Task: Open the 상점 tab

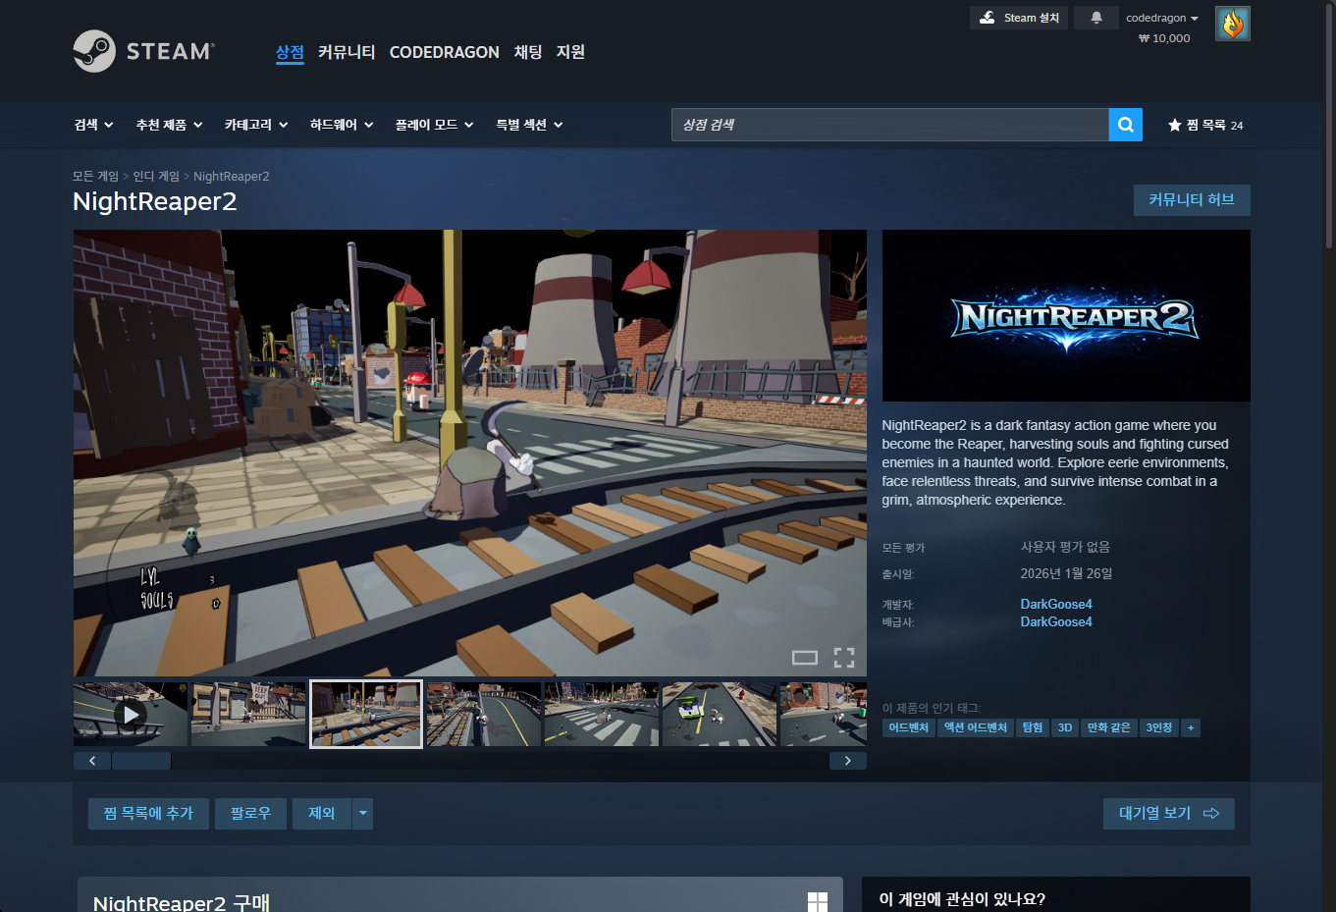Action: pyautogui.click(x=290, y=52)
